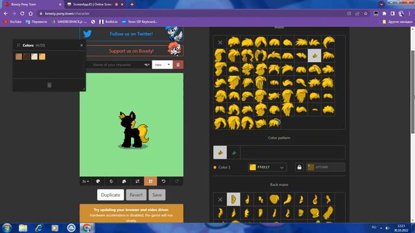Image resolution: width=415 pixels, height=233 pixels.
Task: Switch to the ScreenApp.IO tab
Action: [x=95, y=5]
